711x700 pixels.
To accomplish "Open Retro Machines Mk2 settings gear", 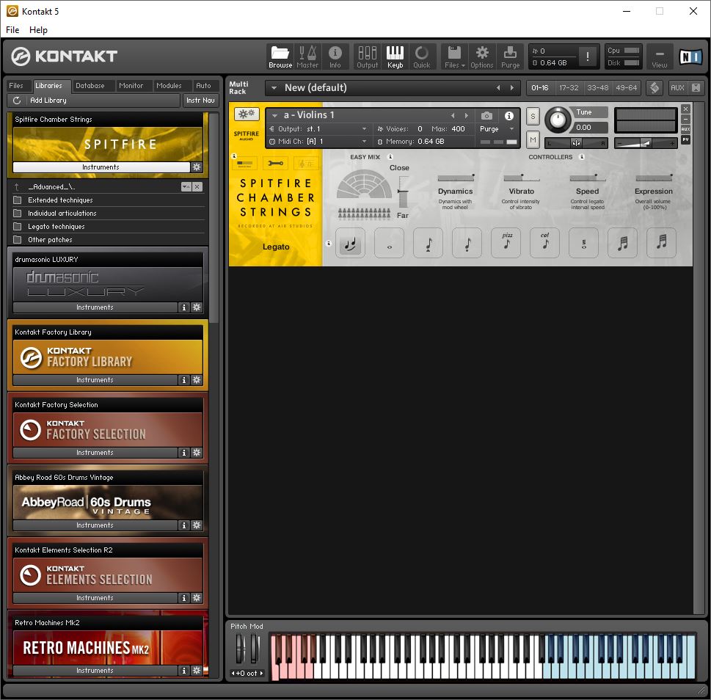I will [197, 670].
